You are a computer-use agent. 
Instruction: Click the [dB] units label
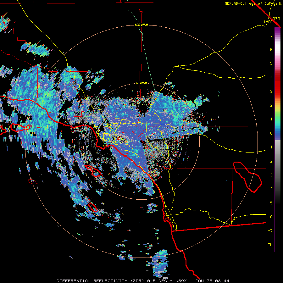point(269,22)
